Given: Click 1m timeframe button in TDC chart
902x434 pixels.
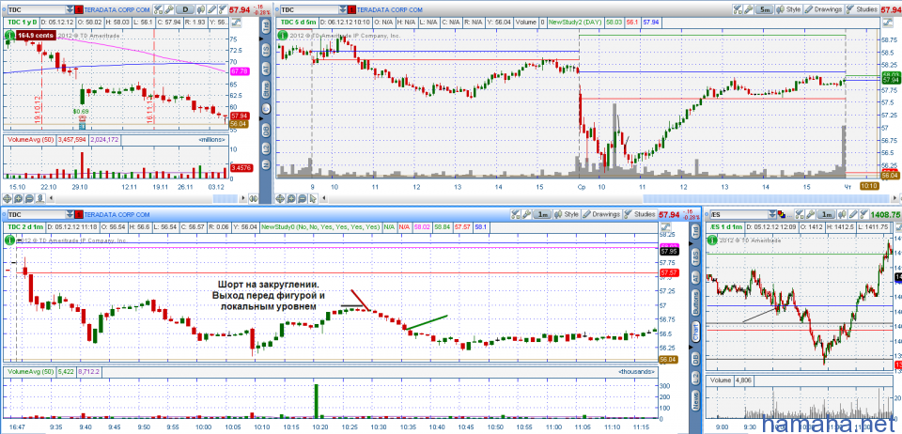Looking at the screenshot, I should pyautogui.click(x=542, y=214).
